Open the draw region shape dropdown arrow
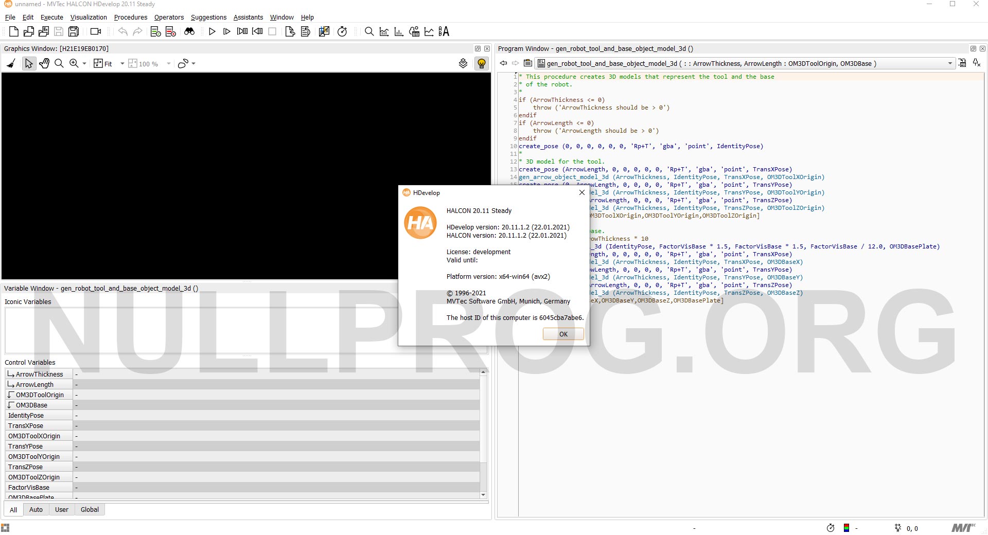The image size is (988, 535). point(194,64)
